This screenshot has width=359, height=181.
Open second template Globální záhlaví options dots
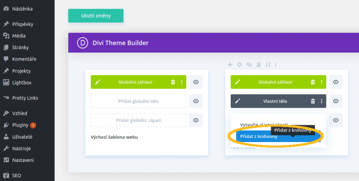[322, 82]
